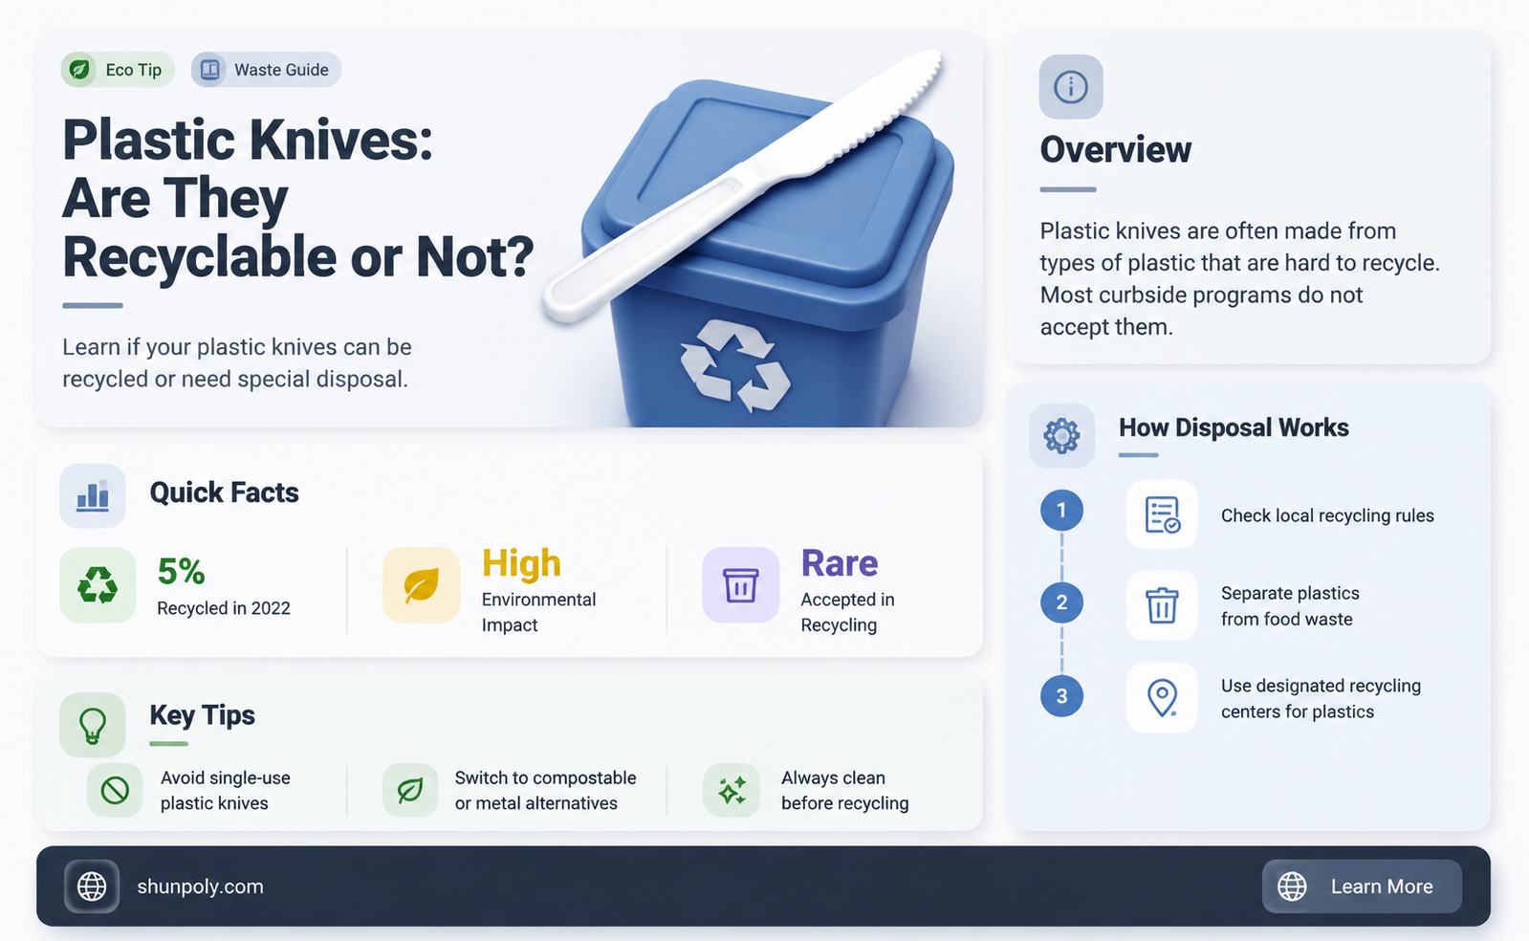The image size is (1529, 941).
Task: Click the yellow High value
Action: (x=521, y=564)
